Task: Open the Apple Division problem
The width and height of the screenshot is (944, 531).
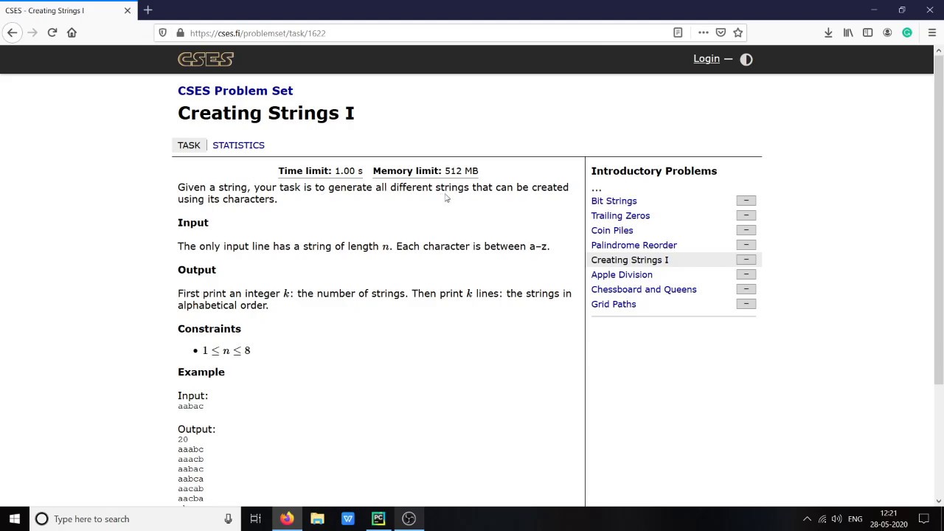Action: click(x=622, y=274)
